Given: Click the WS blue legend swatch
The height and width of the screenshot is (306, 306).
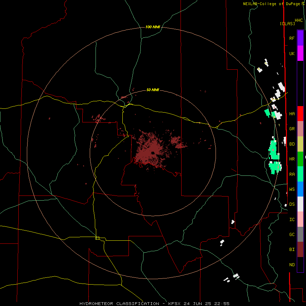Looking at the screenshot, I should (300, 189).
